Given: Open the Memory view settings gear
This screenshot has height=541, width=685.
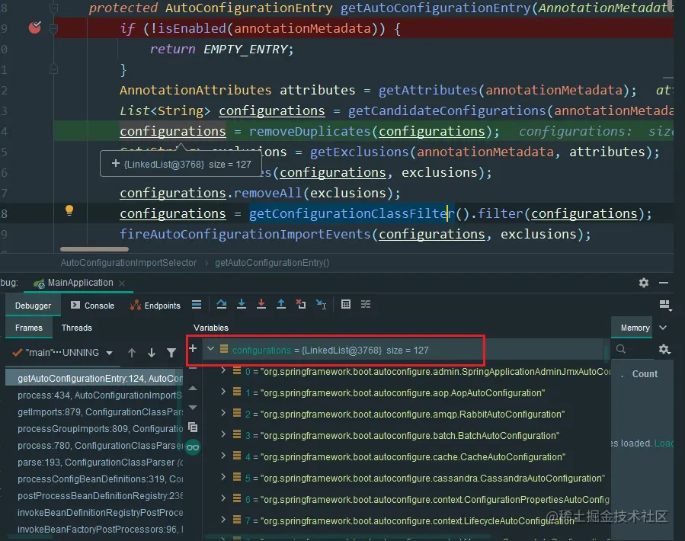Looking at the screenshot, I should click(x=664, y=349).
